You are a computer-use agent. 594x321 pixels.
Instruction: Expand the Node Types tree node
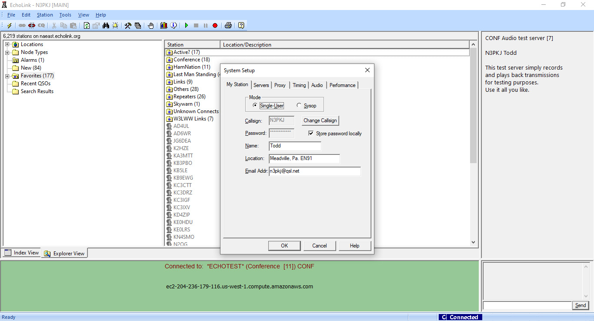click(x=7, y=52)
